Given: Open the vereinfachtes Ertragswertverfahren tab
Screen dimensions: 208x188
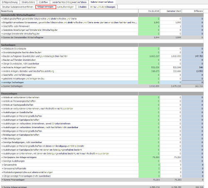Looking at the screenshot, I should pyautogui.click(x=69, y=2).
